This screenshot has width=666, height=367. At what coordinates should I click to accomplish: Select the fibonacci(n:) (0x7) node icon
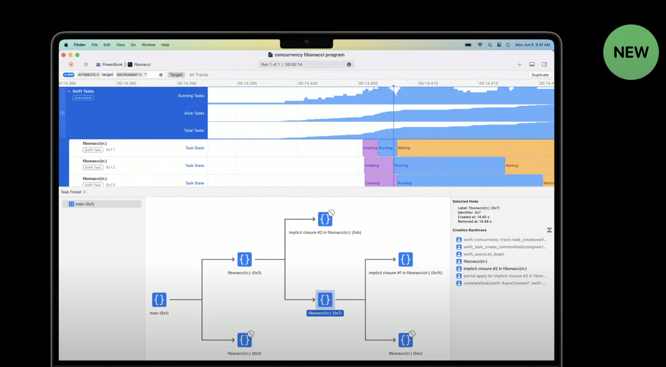[325, 299]
